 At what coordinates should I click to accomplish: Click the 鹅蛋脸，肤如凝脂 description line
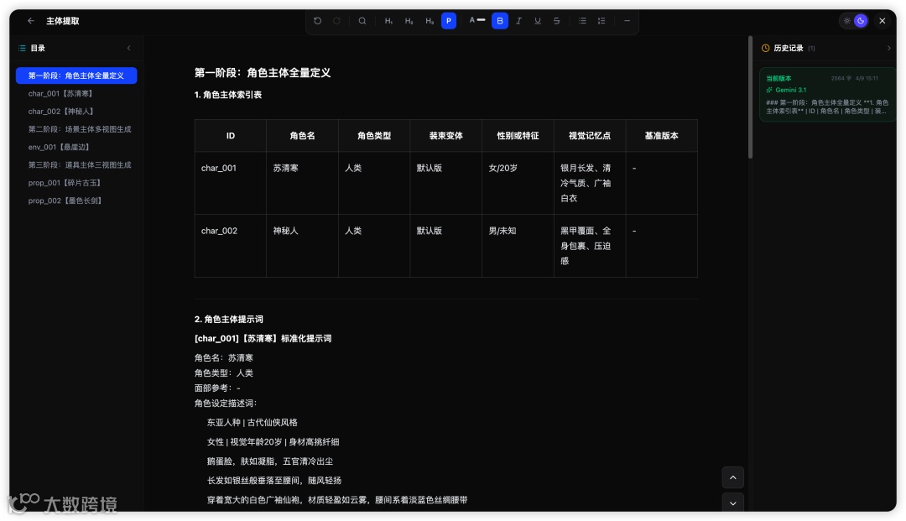270,461
